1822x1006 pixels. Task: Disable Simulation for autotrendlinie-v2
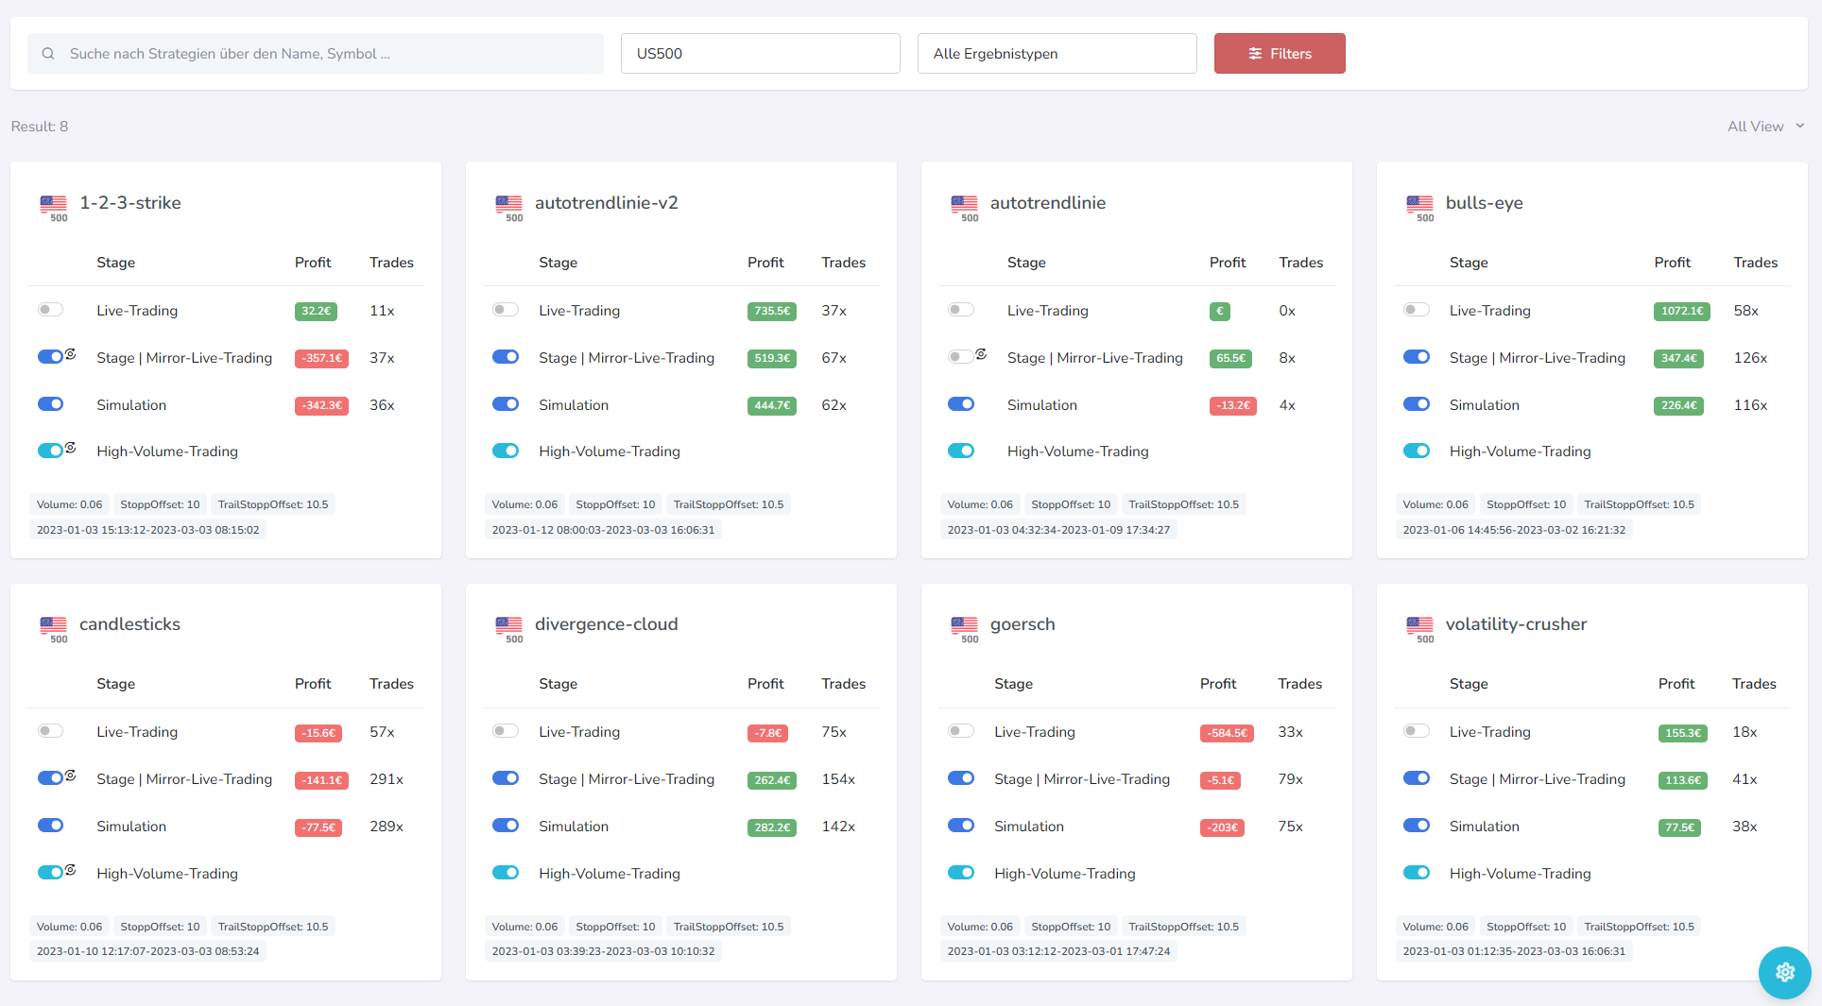click(506, 404)
